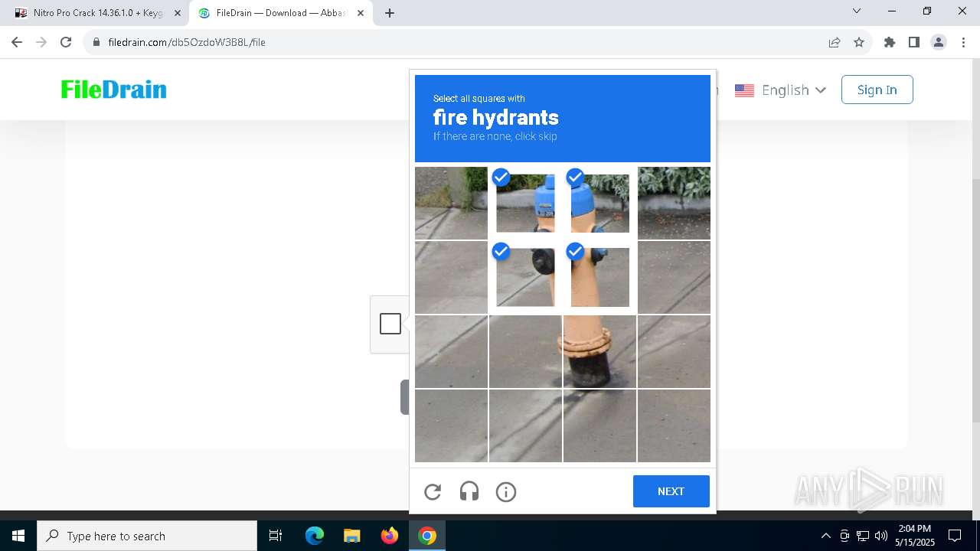Click the top-left tile with grass and curb
980x551 pixels.
coord(451,203)
